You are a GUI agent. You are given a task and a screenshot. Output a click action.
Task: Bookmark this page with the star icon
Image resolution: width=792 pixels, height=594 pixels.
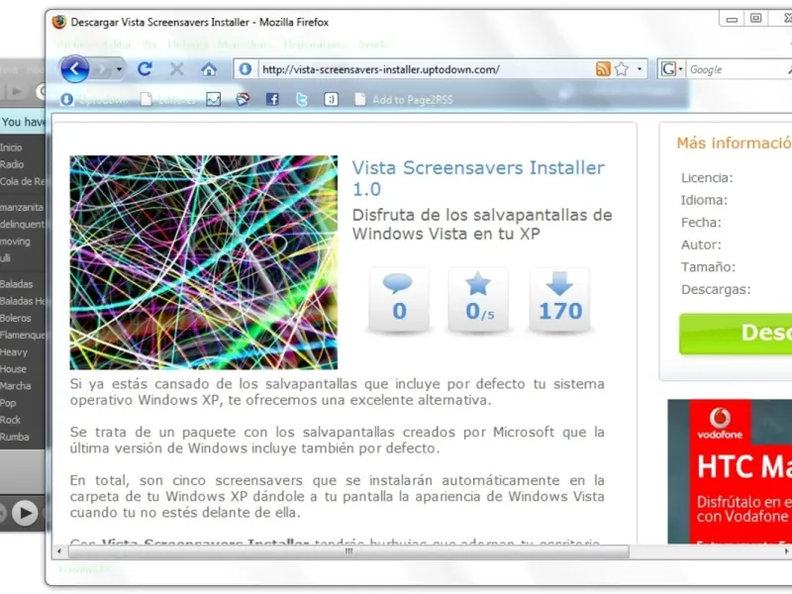[x=622, y=69]
